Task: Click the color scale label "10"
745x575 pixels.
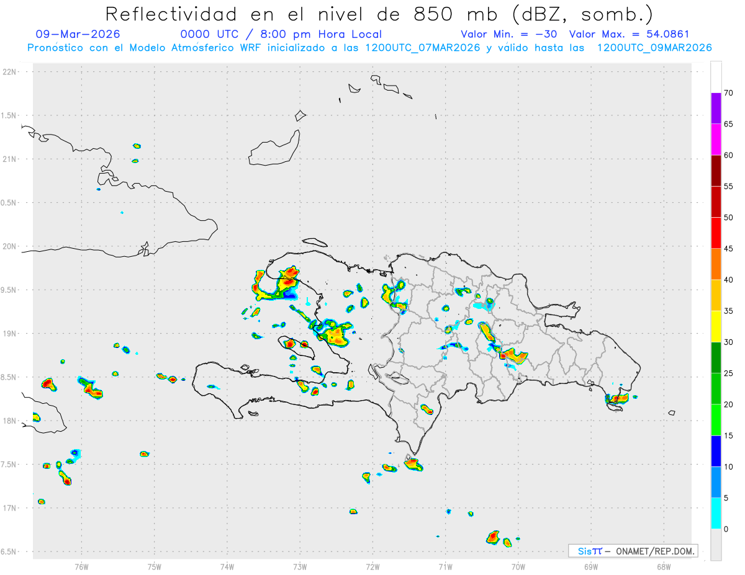Action: click(x=728, y=466)
